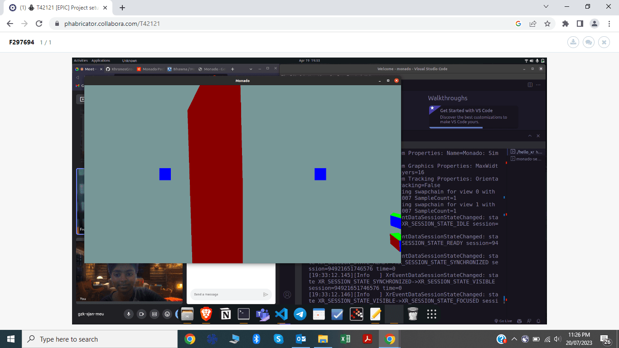Open File Explorer from the taskbar
The image size is (619, 348).
click(323, 339)
